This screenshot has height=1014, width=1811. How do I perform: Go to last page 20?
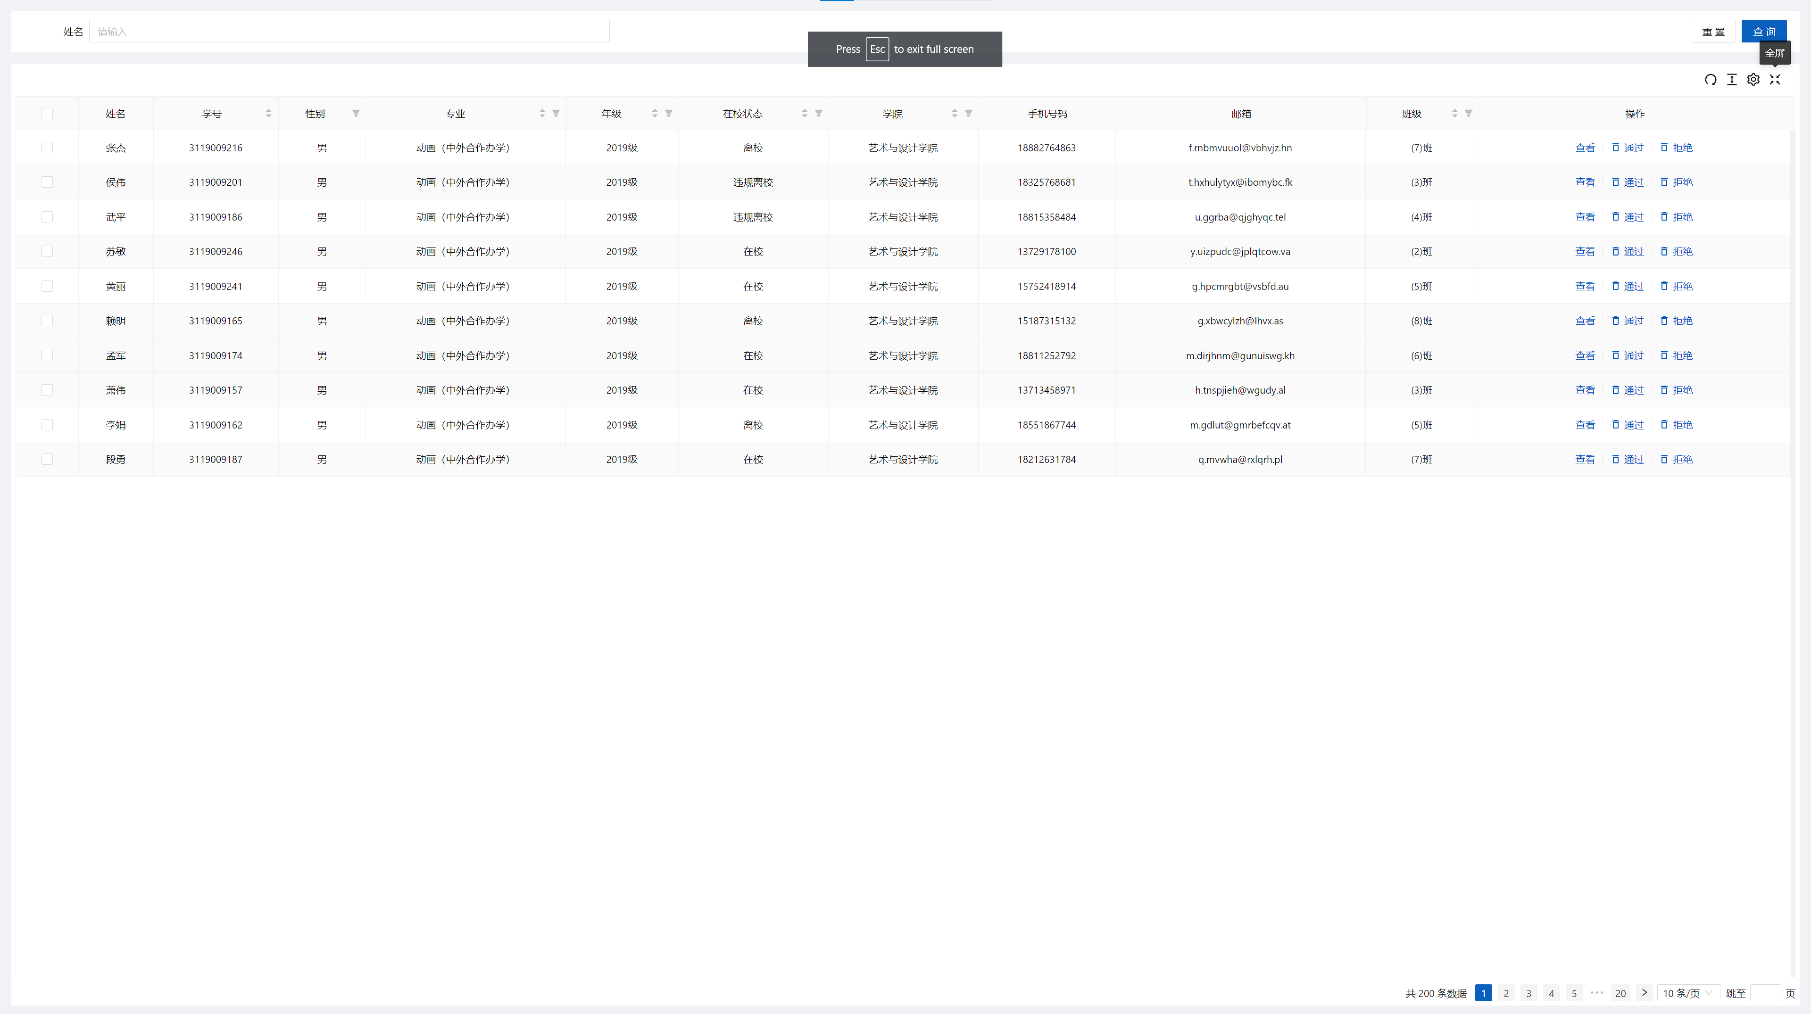[x=1620, y=993]
